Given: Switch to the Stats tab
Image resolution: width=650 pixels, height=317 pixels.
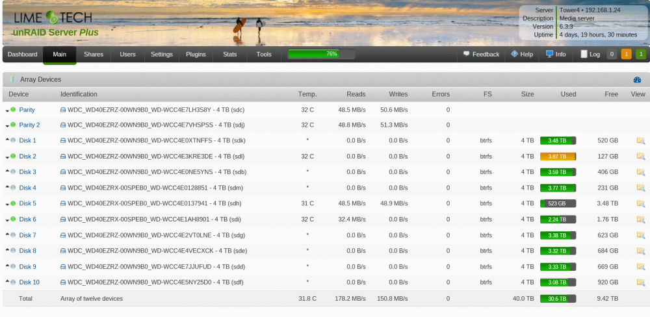Looking at the screenshot, I should 230,55.
